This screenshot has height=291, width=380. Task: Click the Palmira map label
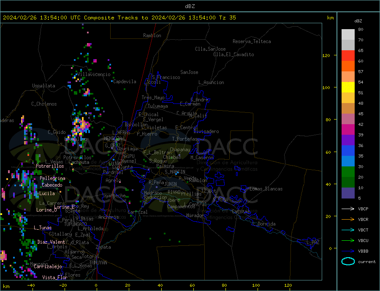point(165,166)
